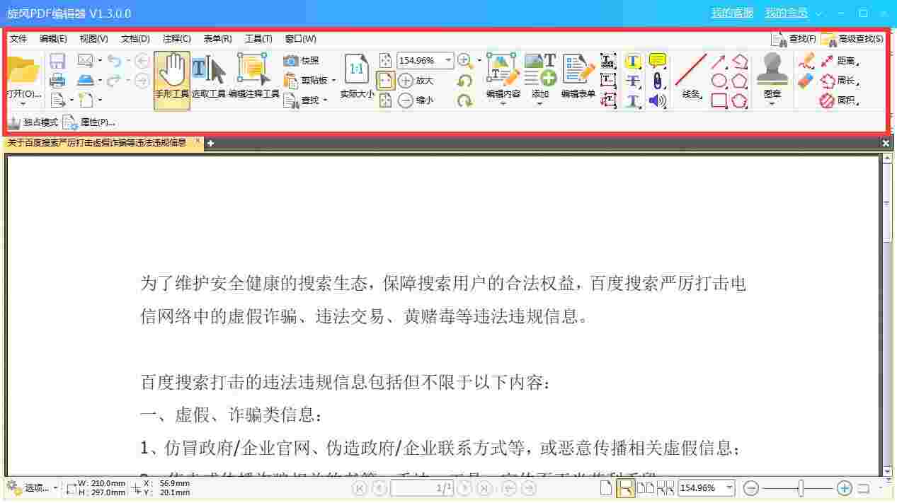Toggle the text highlight annotation tool
Viewport: 897px width, 503px height.
(632, 62)
